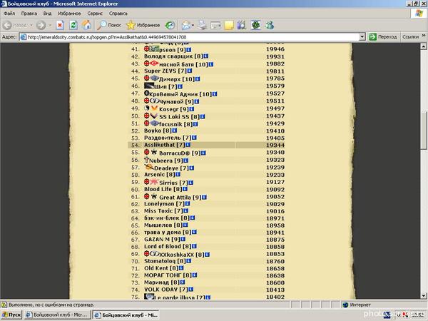Select player name VOLK ODAV [7]
Image resolution: width=428 pixels, height=321 pixels.
coord(166,290)
